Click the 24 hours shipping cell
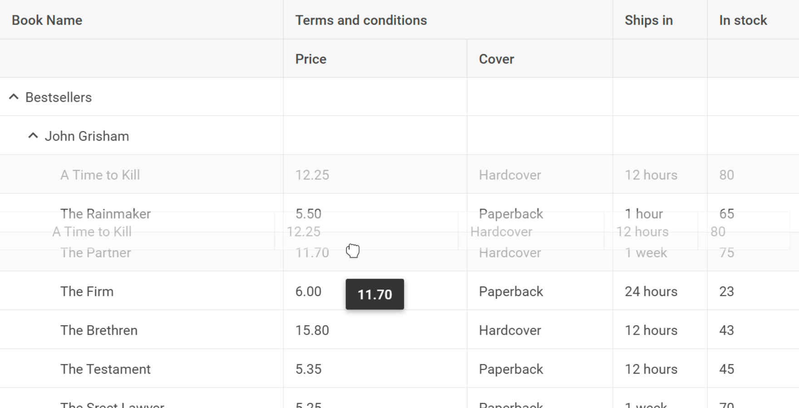Screen dimensions: 799x408 [651, 291]
